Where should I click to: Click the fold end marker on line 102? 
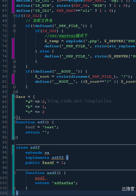point(14,188)
